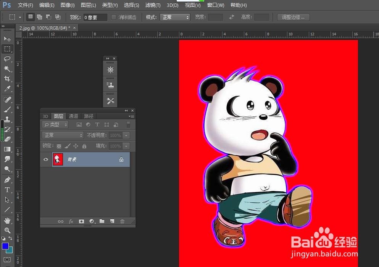The height and width of the screenshot is (267, 379).
Task: Open the layer filter 类型 dropdown
Action: pyautogui.click(x=55, y=125)
